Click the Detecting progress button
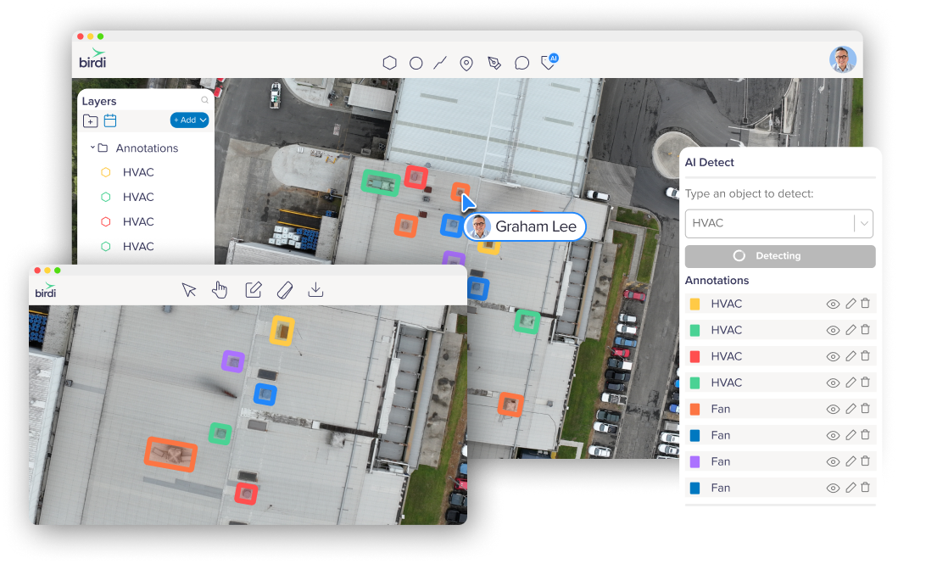Image resolution: width=926 pixels, height=564 pixels. click(779, 255)
